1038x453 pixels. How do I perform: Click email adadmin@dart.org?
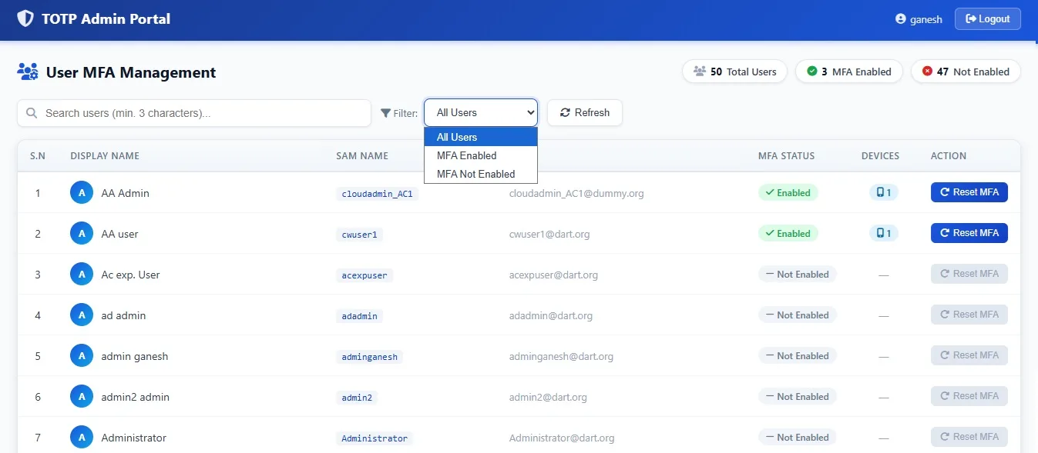(x=551, y=315)
